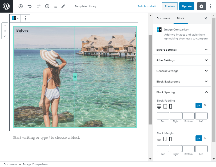Click the Block Margin Right field
Image resolution: width=216 pixels, height=167 pixels.
[176, 149]
